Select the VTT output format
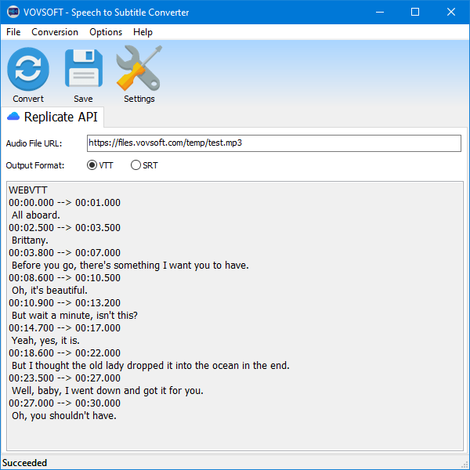Screen dimensions: 470x470 click(92, 165)
